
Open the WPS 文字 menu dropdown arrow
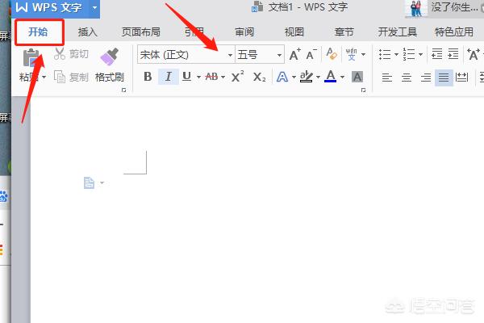(x=94, y=7)
